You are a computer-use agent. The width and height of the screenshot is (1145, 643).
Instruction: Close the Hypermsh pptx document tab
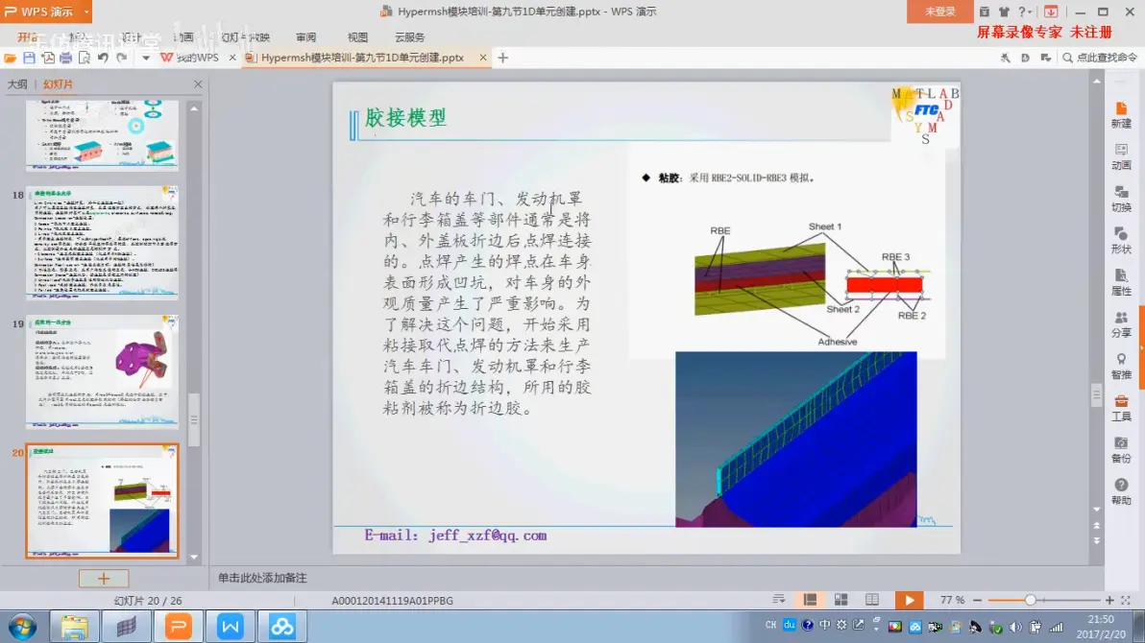(x=482, y=58)
